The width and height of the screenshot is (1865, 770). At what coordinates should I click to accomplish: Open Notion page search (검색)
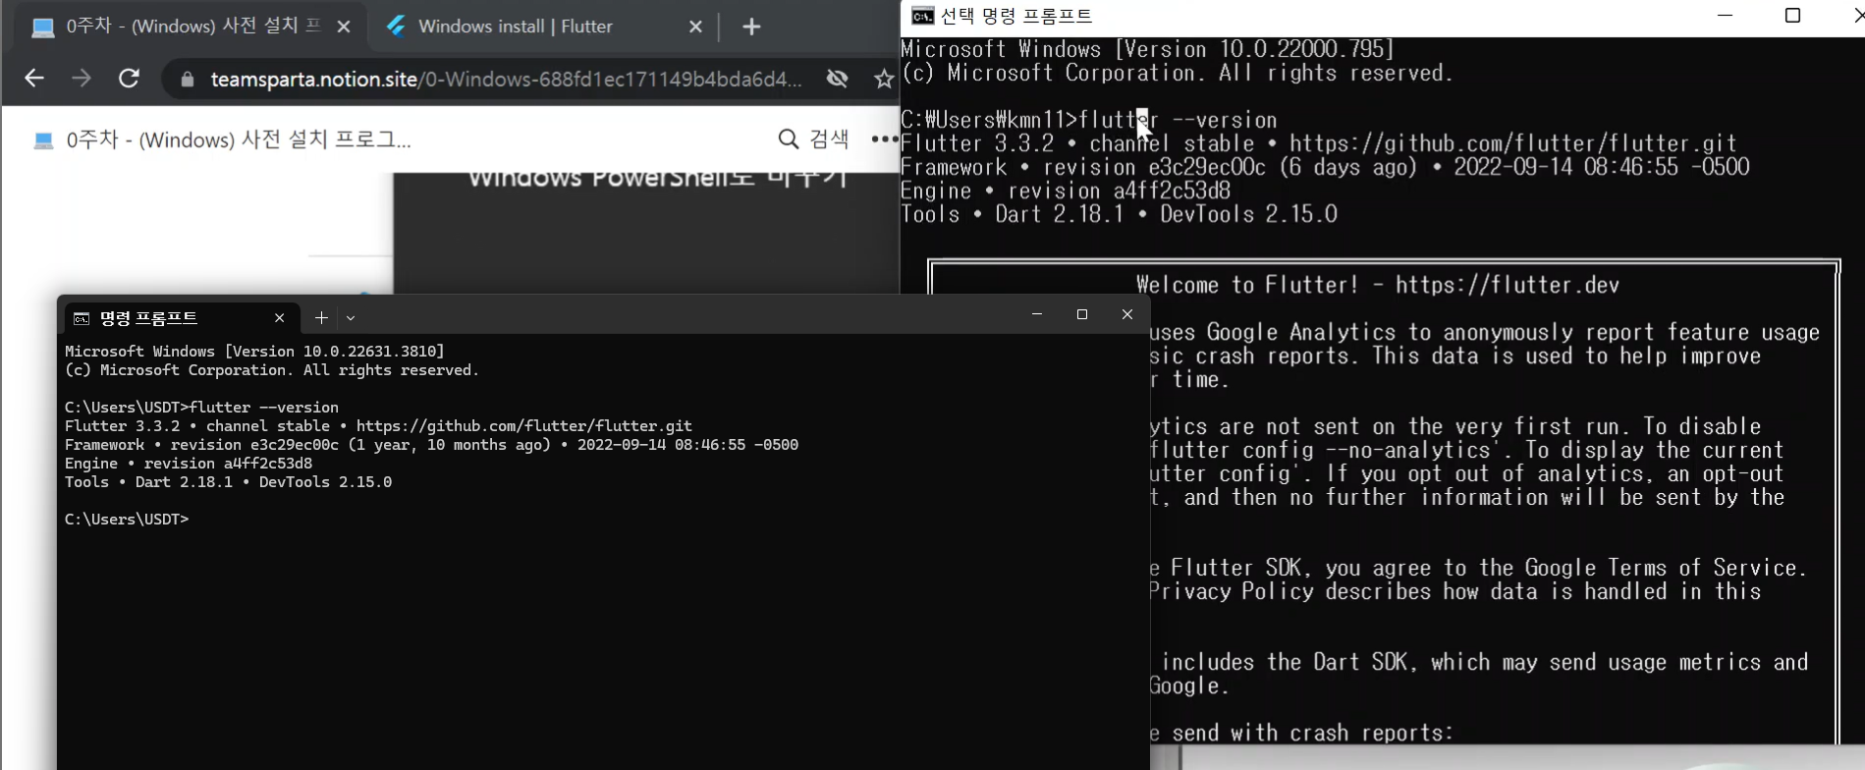click(x=813, y=139)
